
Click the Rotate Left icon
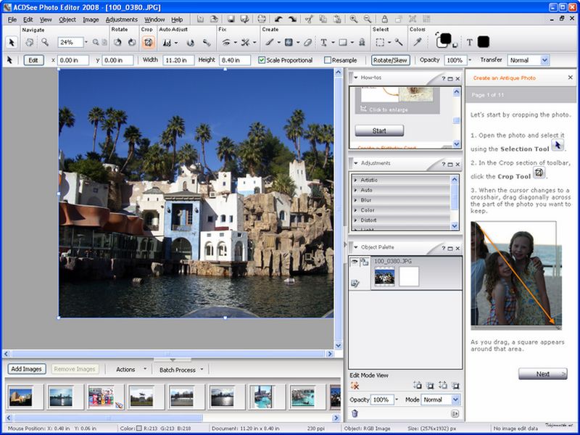pyautogui.click(x=117, y=42)
